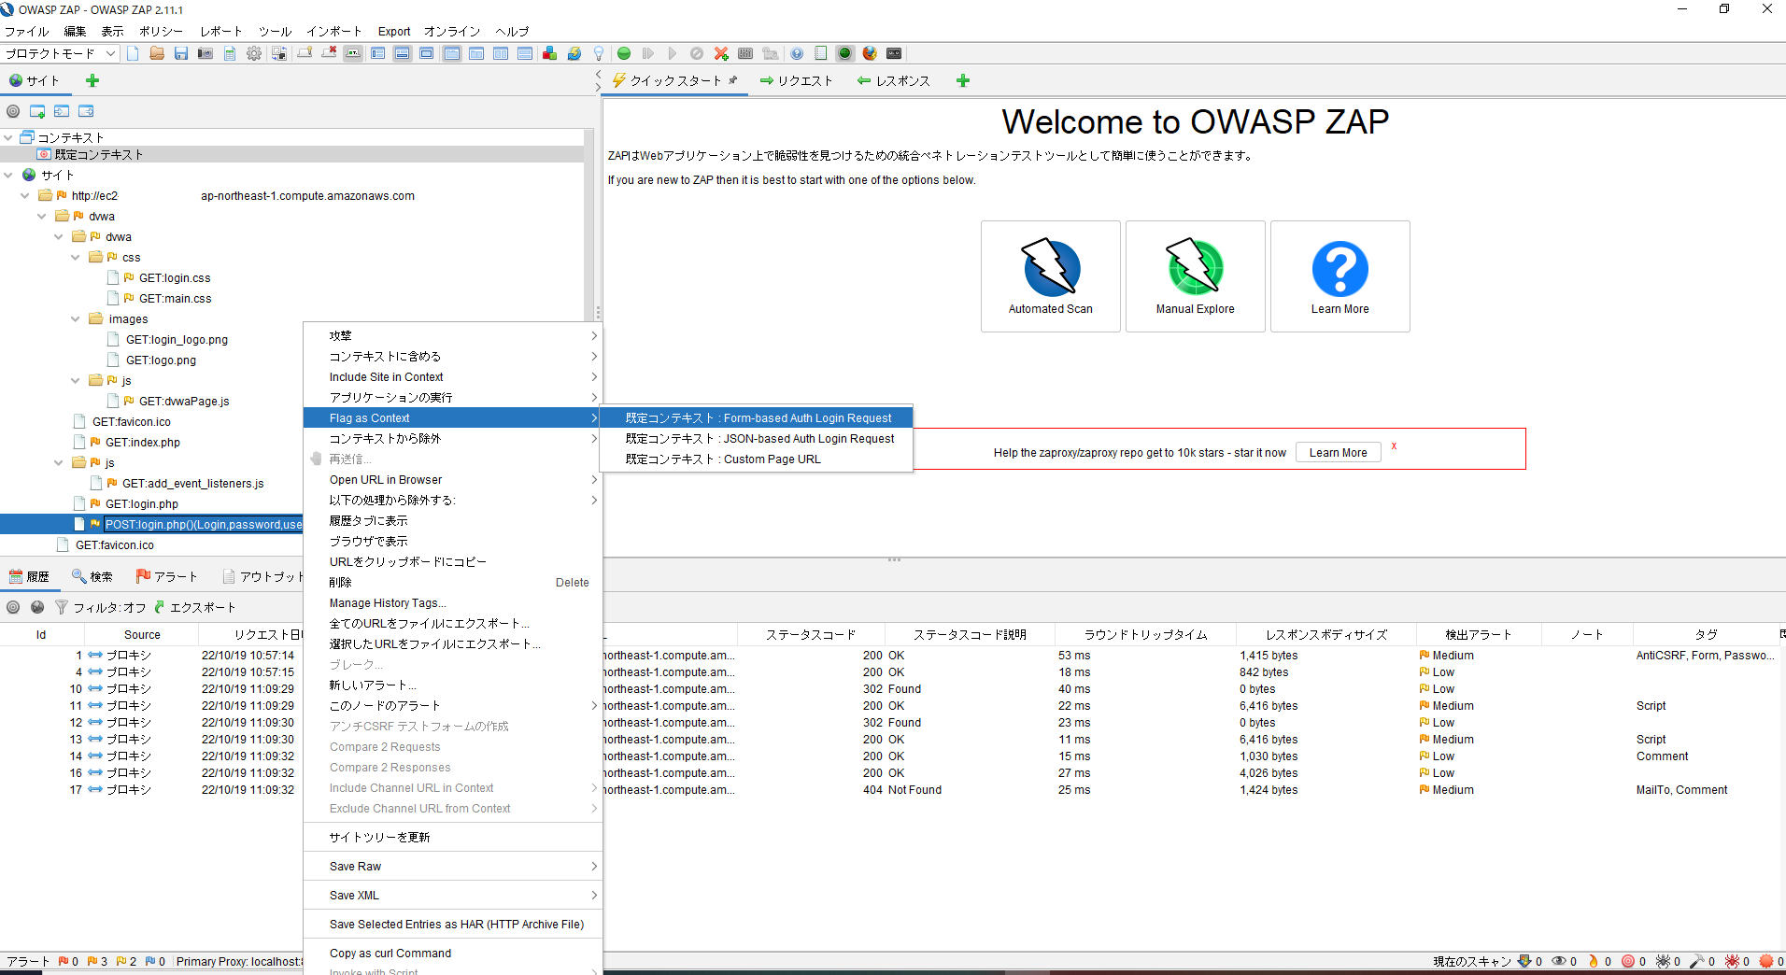
Task: Click the Import Context icon in Sites panel
Action: [x=62, y=111]
